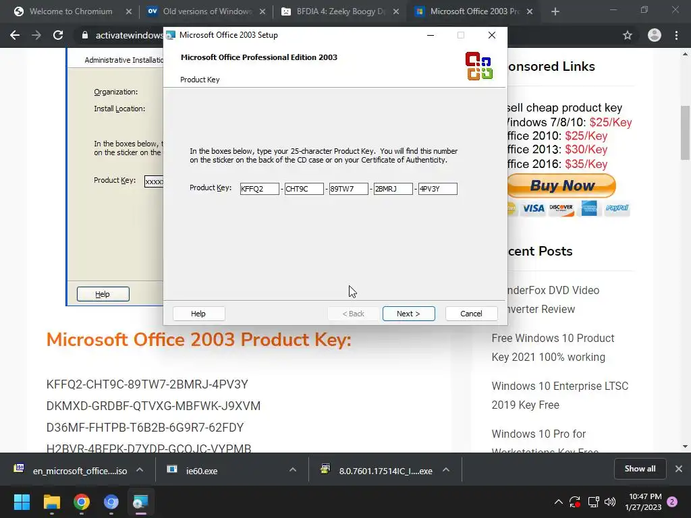Click the fourth product key box 2BMRJ
Viewport: 691px width, 518px height.
point(393,189)
